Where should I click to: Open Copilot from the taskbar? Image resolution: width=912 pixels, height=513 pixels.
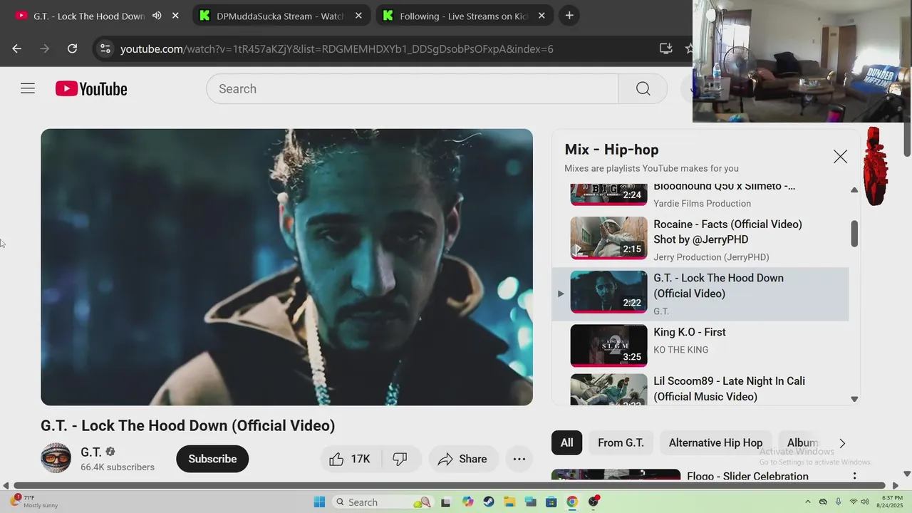[467, 502]
